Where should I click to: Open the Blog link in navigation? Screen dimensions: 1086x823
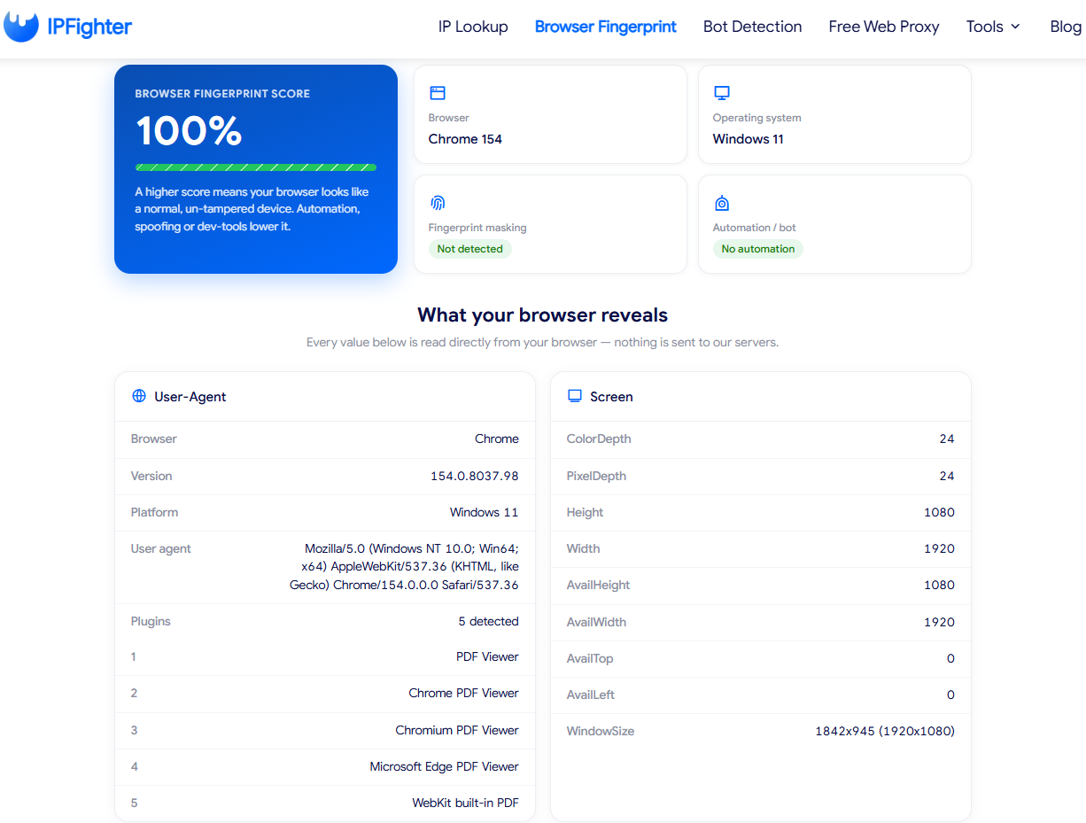(1066, 27)
